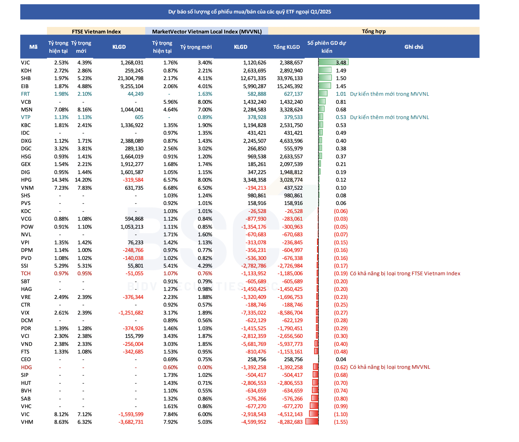
Task: Select SSI's MVVNL volume -2,782,786
Action: point(254,266)
